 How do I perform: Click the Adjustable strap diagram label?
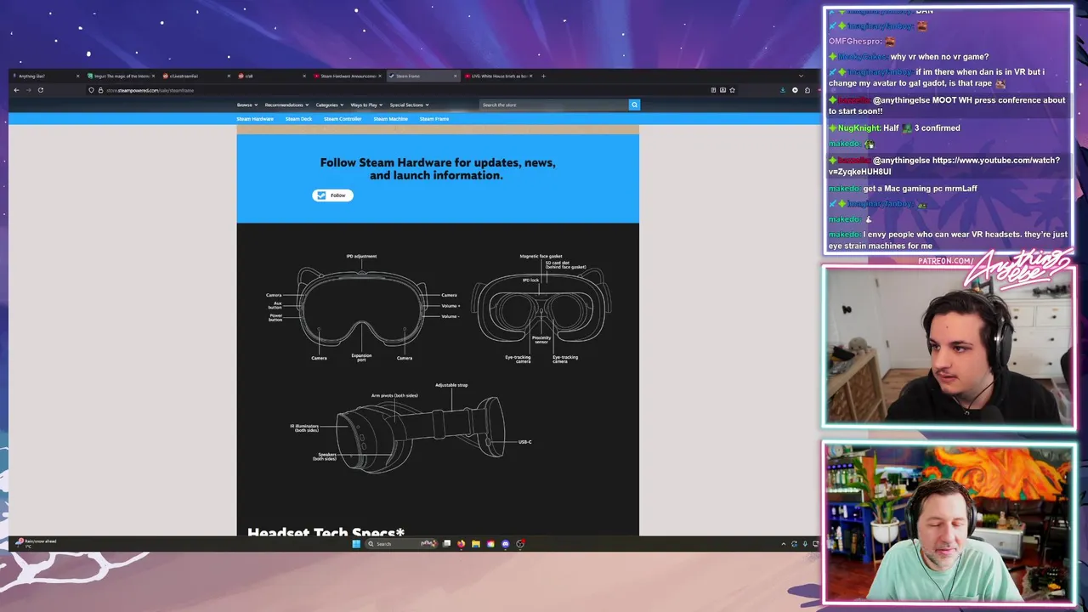451,385
